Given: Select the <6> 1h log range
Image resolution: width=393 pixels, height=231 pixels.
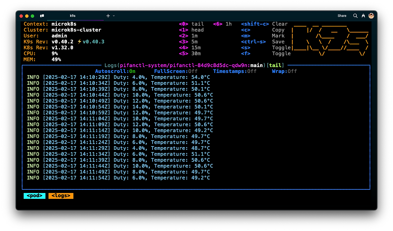Looking at the screenshot, I should [222, 24].
